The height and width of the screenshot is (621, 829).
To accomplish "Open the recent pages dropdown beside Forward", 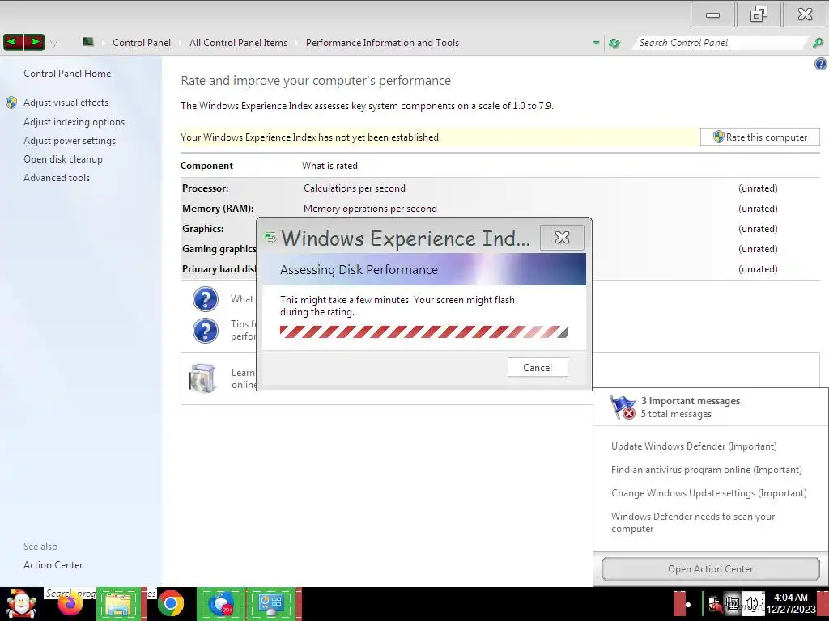I will [x=53, y=44].
